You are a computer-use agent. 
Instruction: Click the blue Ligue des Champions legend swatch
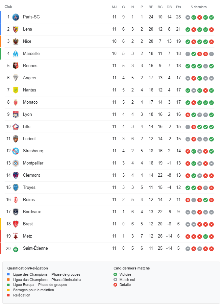point(9,274)
